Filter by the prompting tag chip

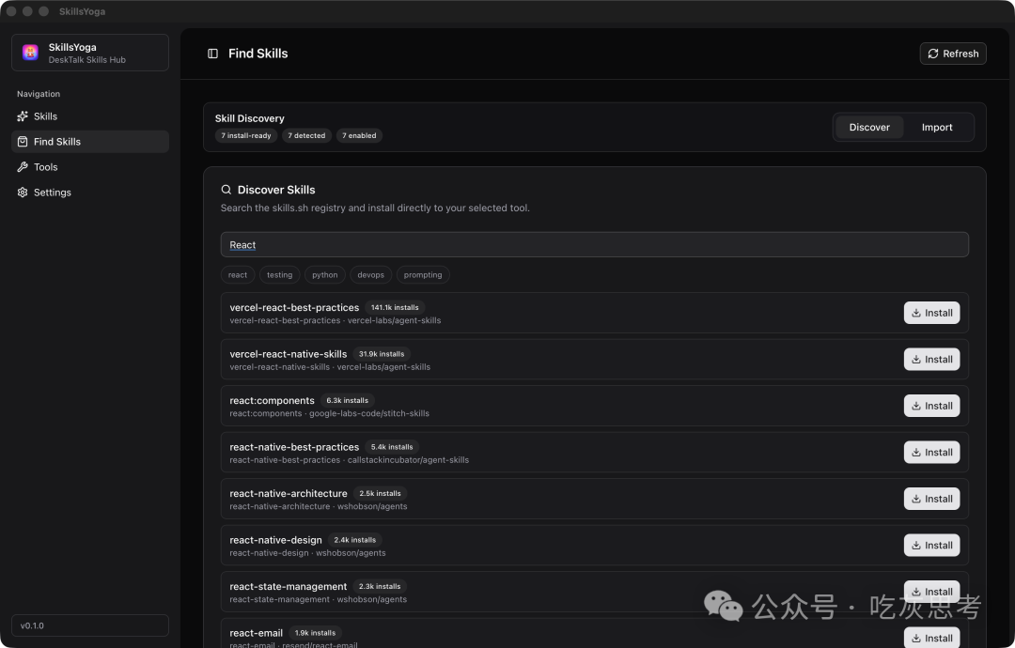point(423,275)
